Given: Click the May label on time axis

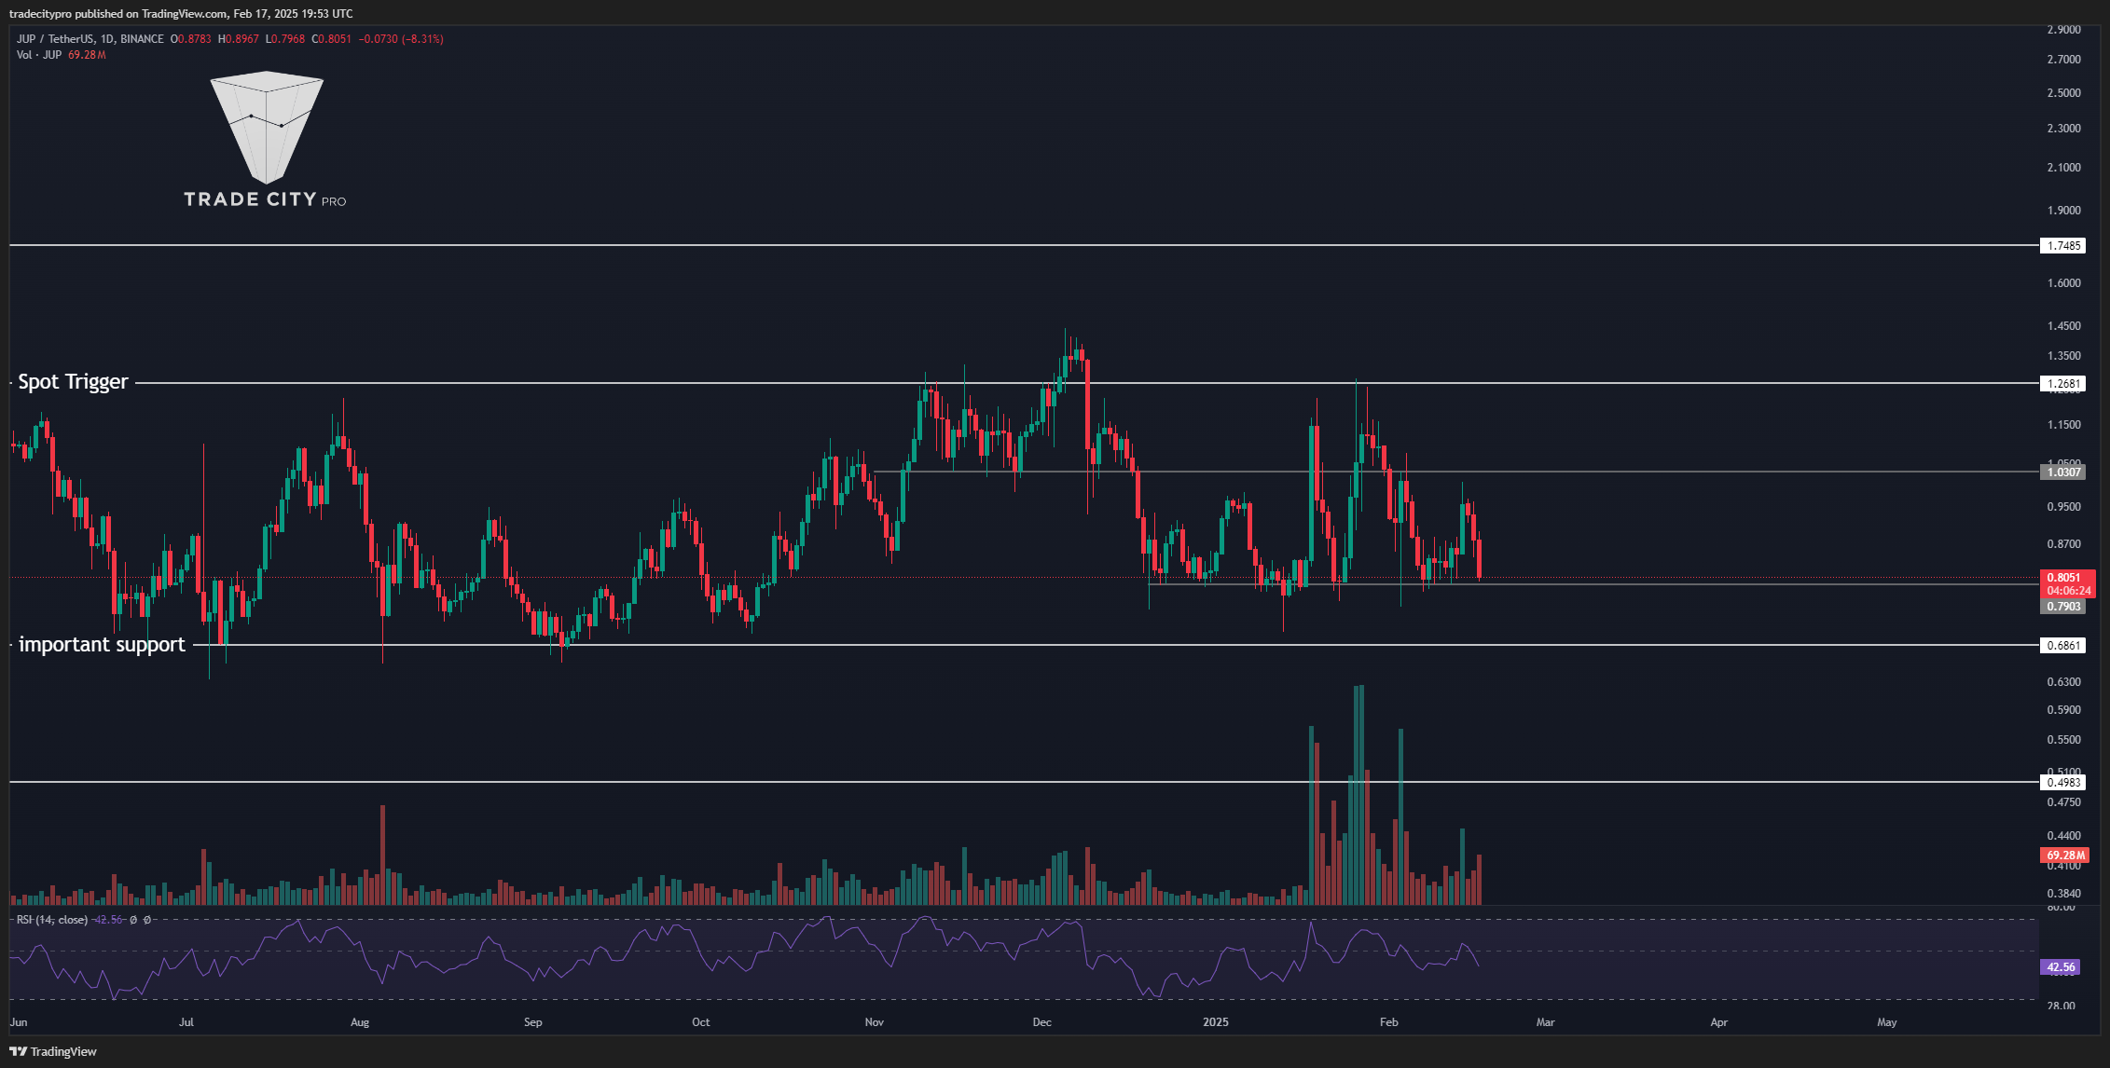Looking at the screenshot, I should [x=1887, y=1022].
